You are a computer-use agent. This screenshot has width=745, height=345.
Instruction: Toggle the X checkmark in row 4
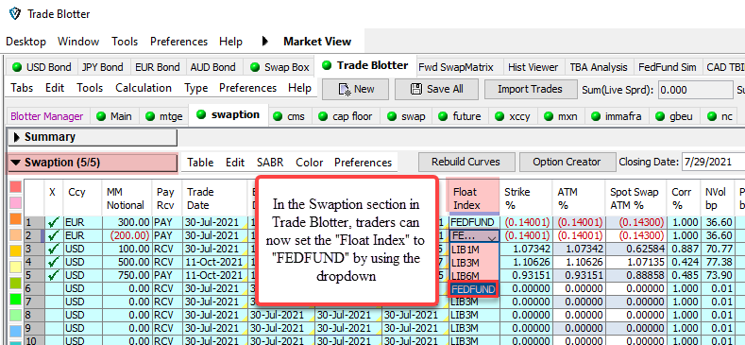point(53,262)
